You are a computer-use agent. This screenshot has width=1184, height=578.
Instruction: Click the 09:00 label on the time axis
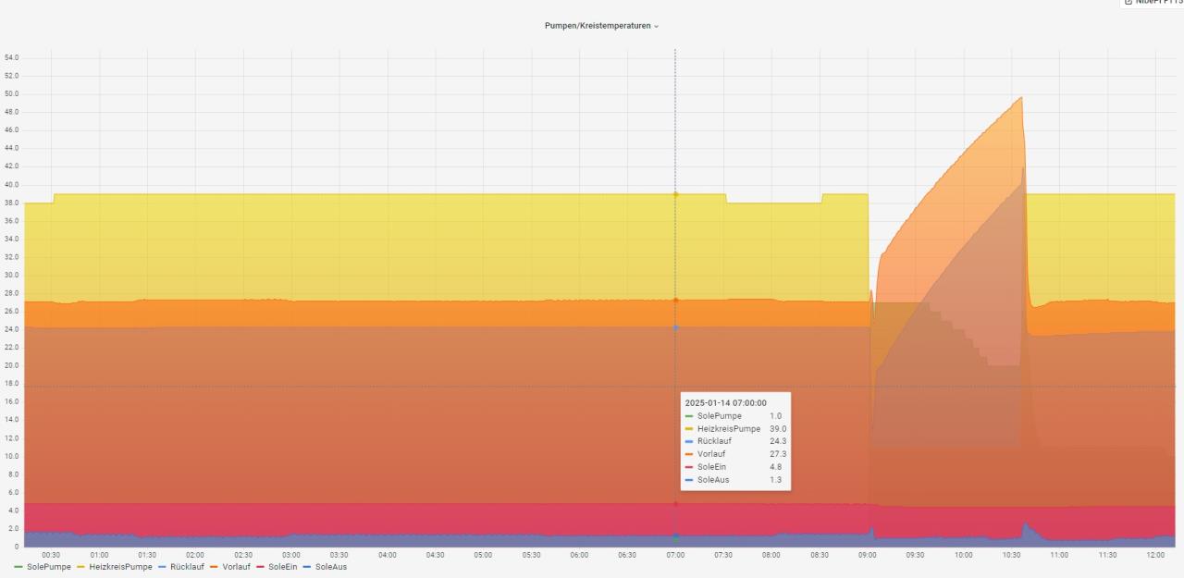point(867,555)
